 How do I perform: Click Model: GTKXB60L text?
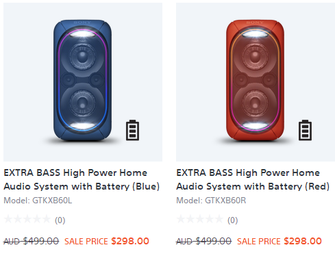[38, 201]
